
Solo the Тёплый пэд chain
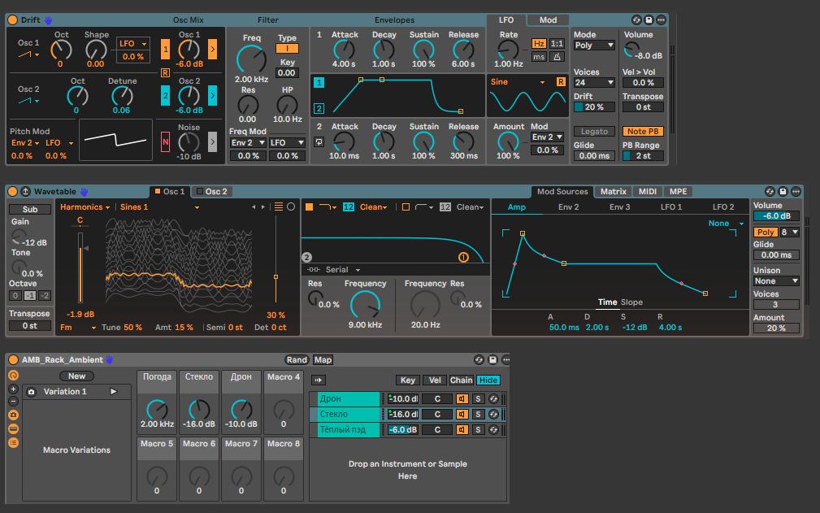(x=478, y=430)
